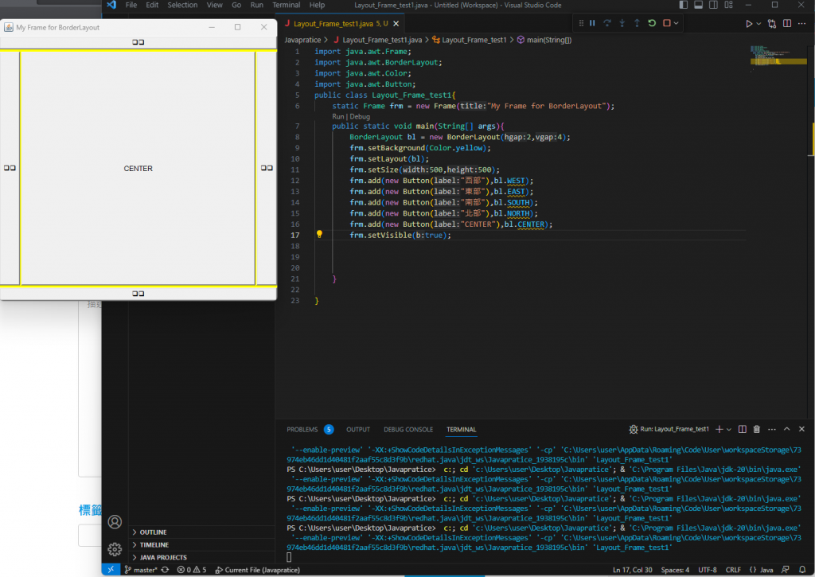Image resolution: width=815 pixels, height=577 pixels.
Task: Click Current File (Javapratice) debug launcher
Action: click(x=257, y=570)
